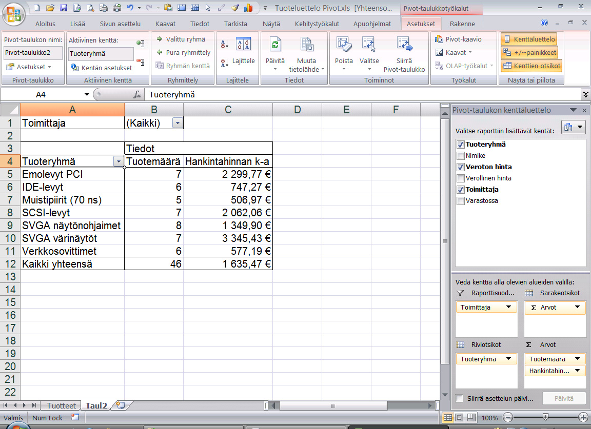Screen dimensions: 591x429
Task: Check the Varastossa field checkbox
Action: point(460,201)
